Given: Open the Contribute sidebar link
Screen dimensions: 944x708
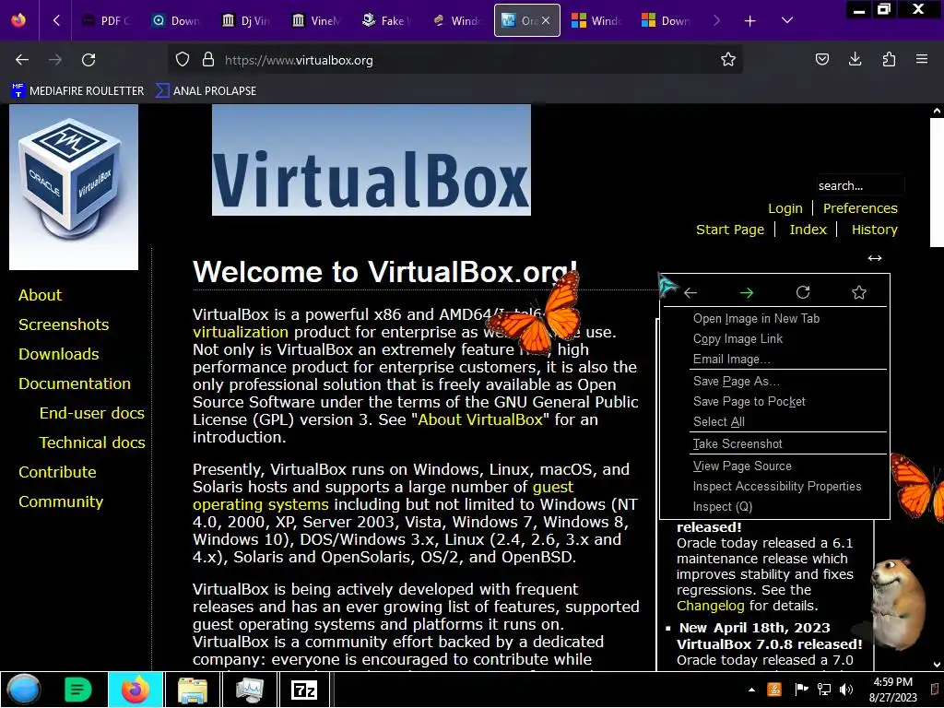Looking at the screenshot, I should (x=57, y=472).
